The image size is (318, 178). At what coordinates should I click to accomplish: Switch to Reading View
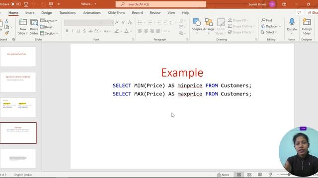[259, 175]
